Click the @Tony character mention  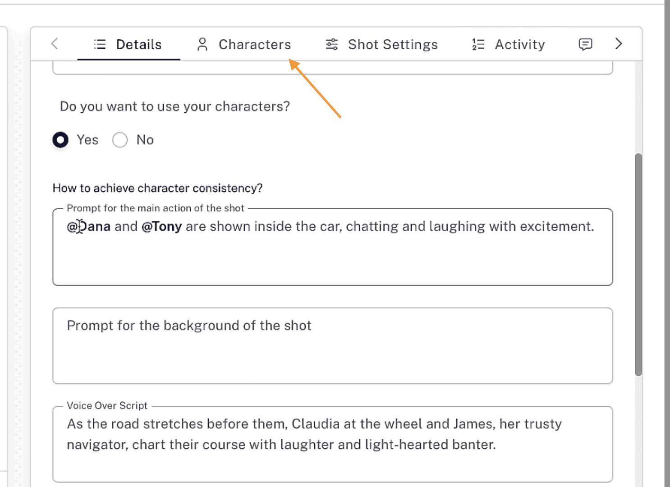(162, 226)
